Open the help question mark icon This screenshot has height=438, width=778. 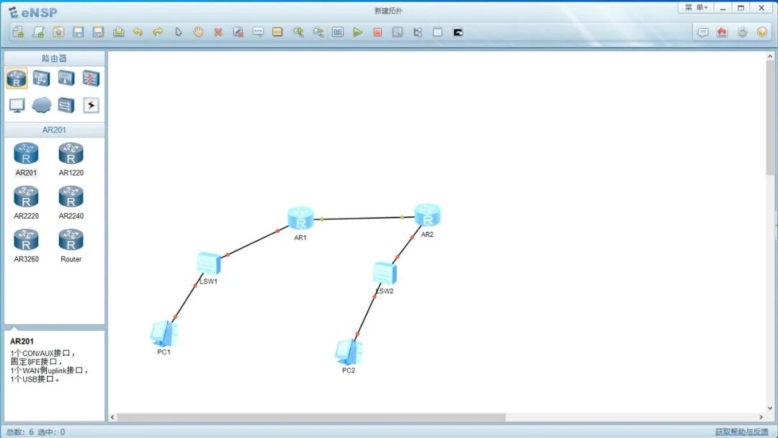click(762, 32)
